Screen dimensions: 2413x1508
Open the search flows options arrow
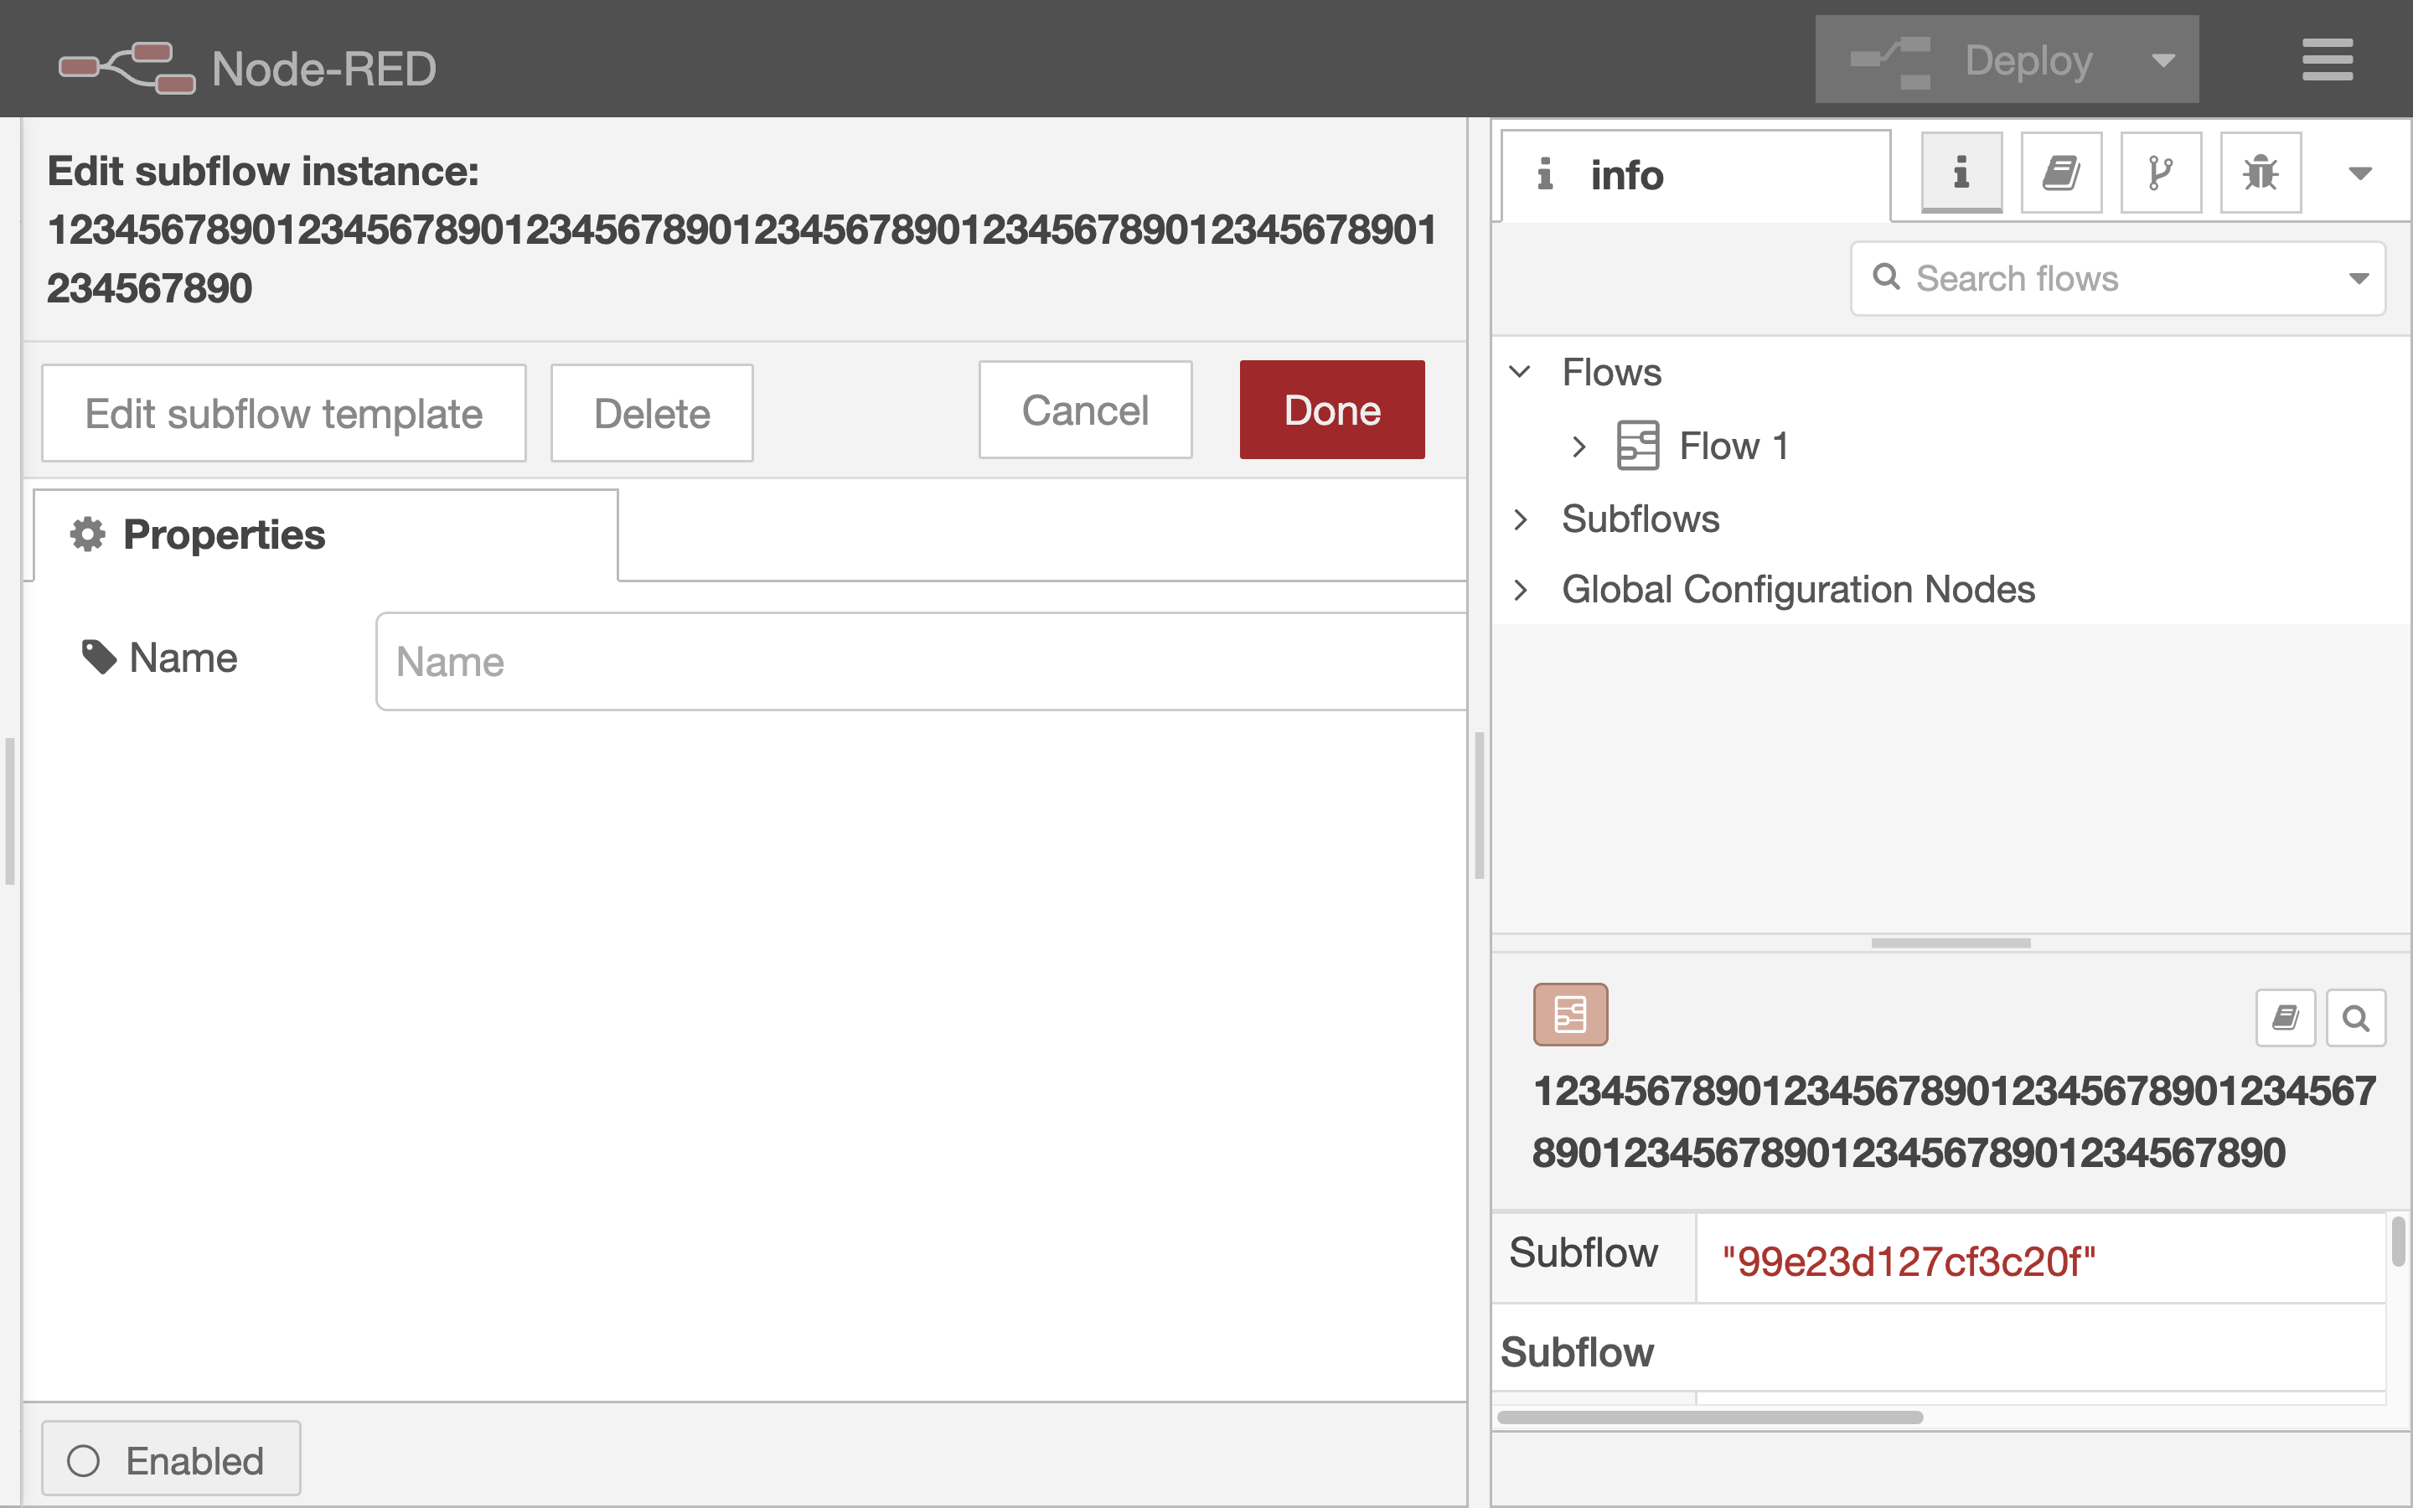pos(2359,278)
